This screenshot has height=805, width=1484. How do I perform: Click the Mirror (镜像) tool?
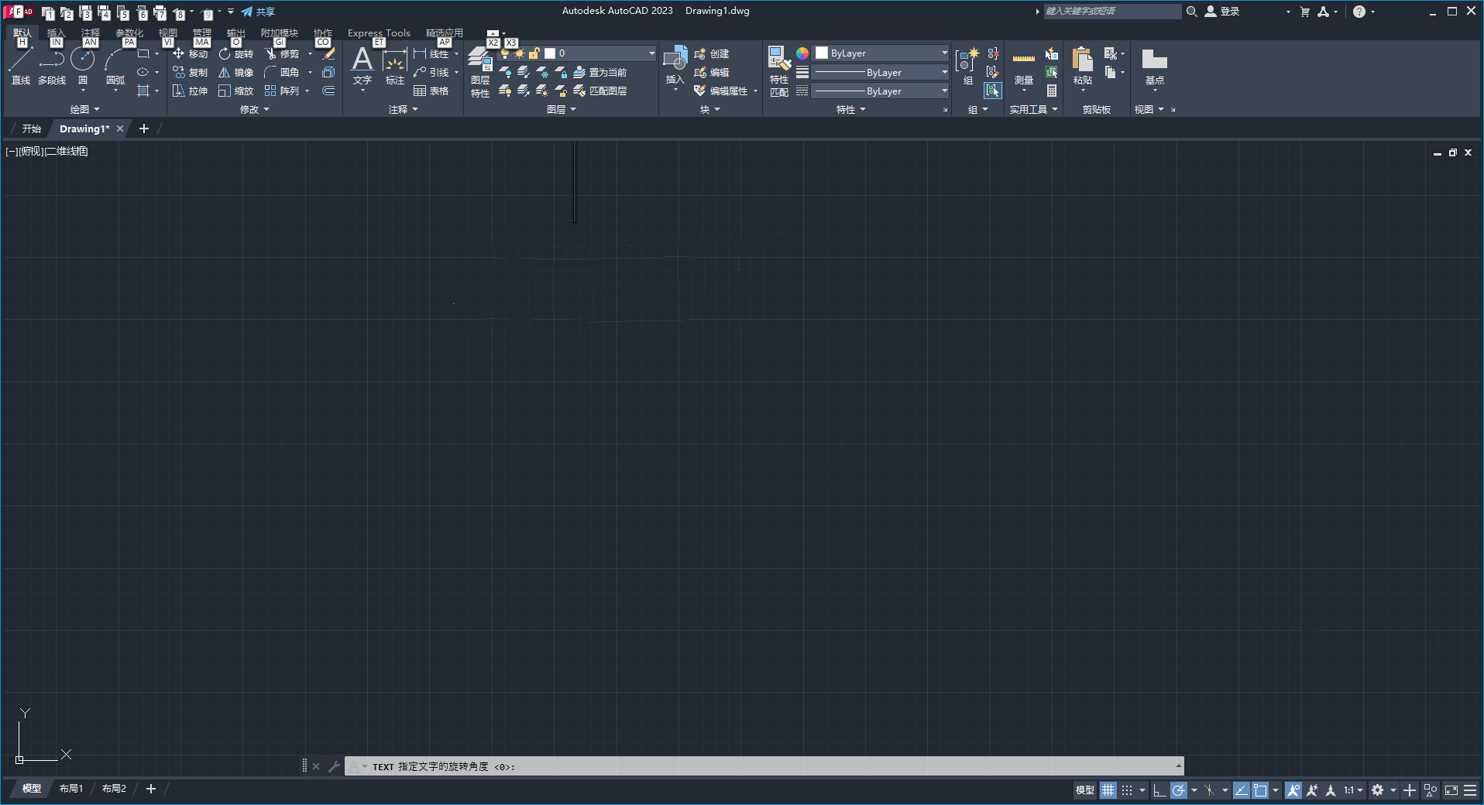coord(236,73)
